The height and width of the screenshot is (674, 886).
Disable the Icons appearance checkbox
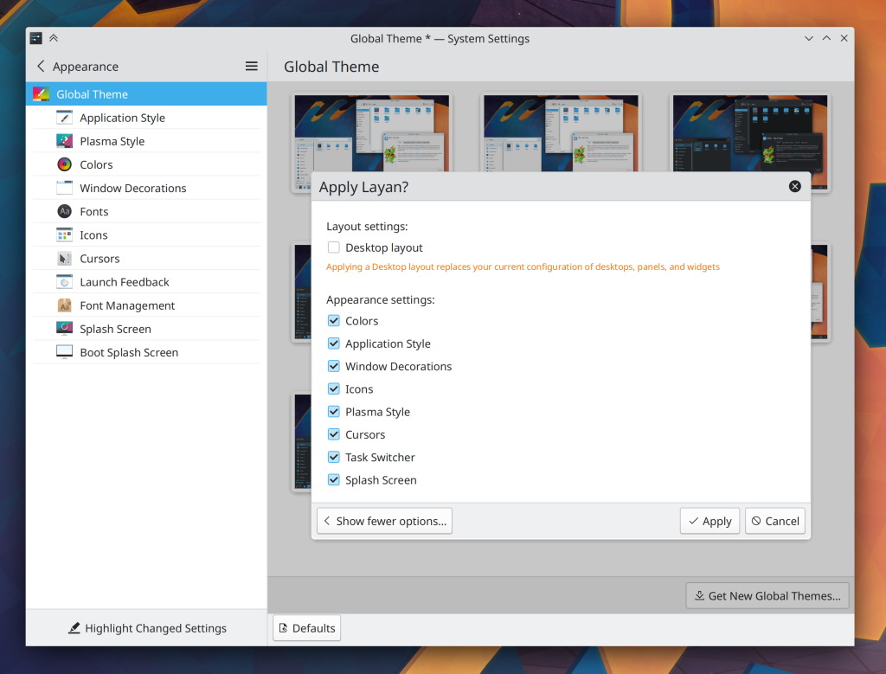point(333,388)
